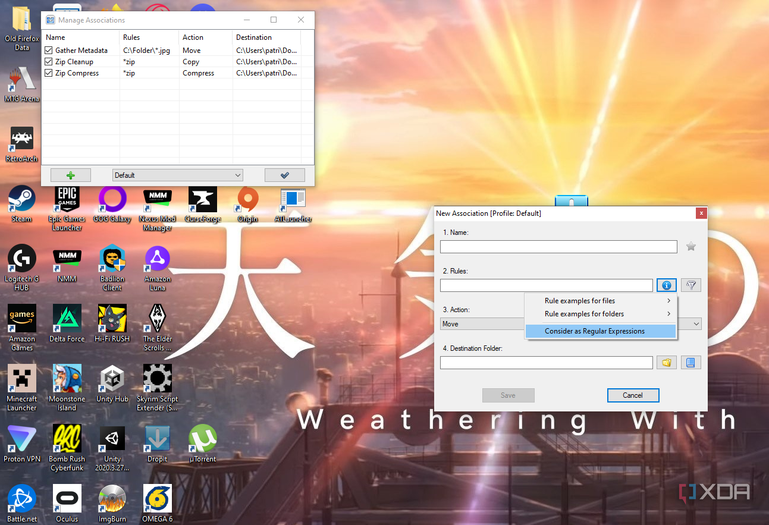Browse destination folder with yellow folder button
The image size is (769, 525).
(x=667, y=362)
